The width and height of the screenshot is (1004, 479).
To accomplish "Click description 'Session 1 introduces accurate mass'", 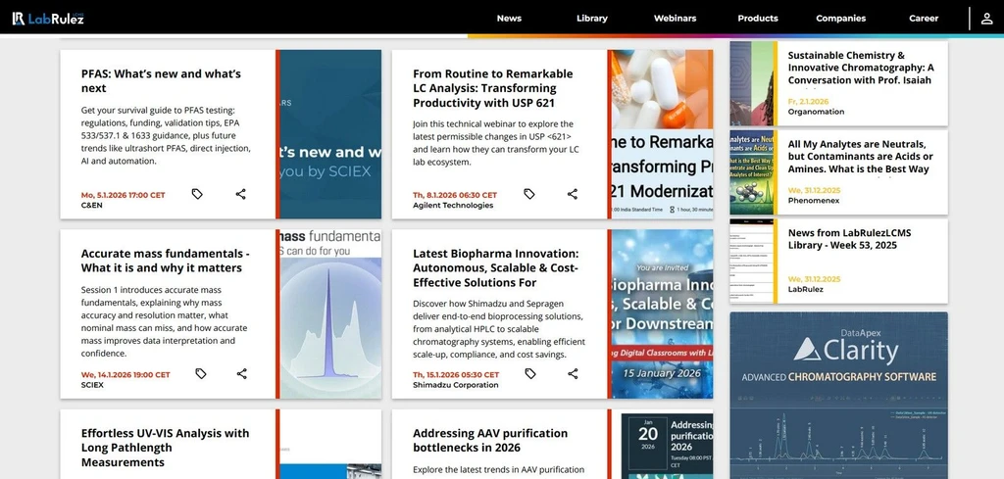I will tap(164, 321).
